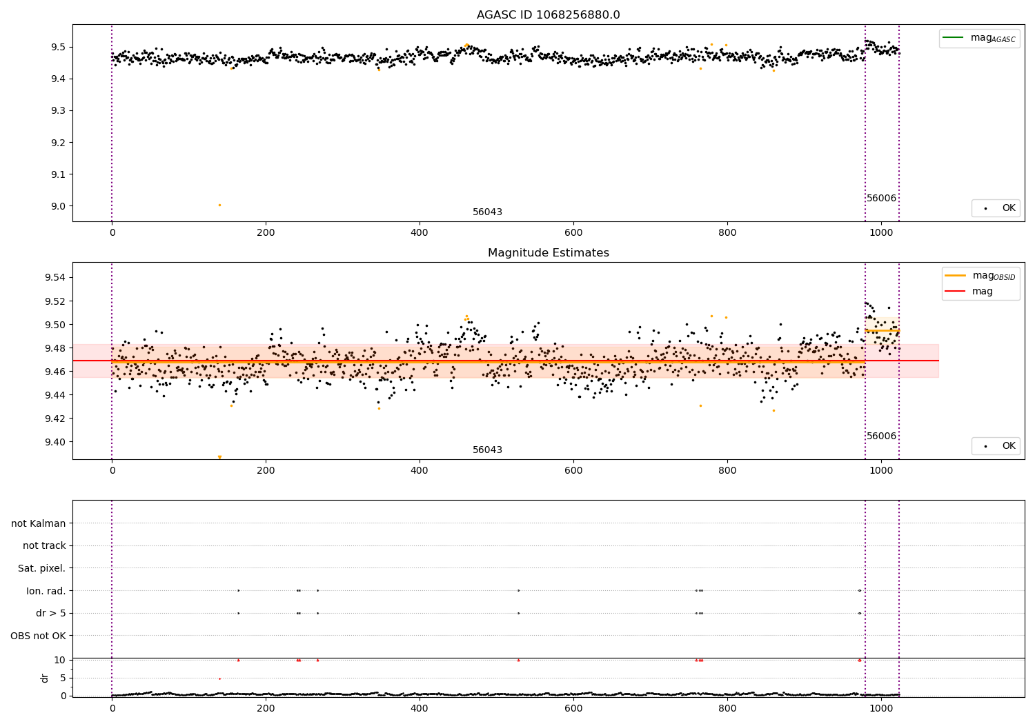Click the orange downward triangle marker in middle plot
This screenshot has height=724, width=1035.
coord(219,457)
